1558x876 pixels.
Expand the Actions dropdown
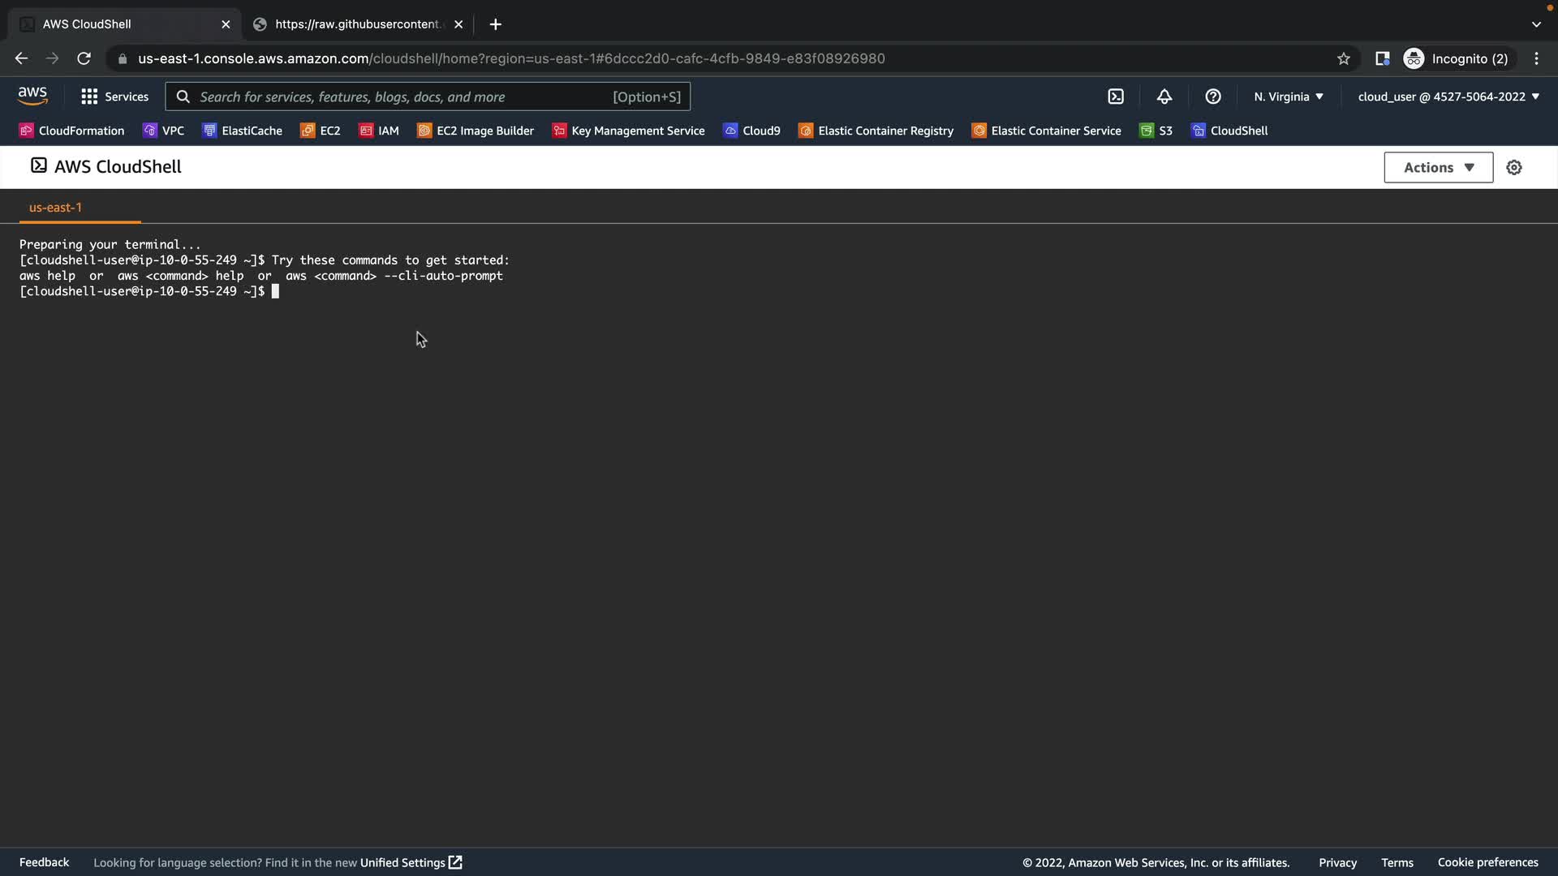tap(1438, 168)
